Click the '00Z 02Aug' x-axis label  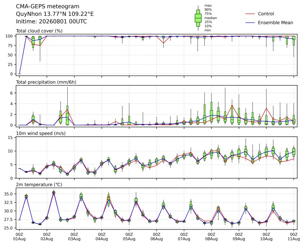pyautogui.click(x=47, y=237)
